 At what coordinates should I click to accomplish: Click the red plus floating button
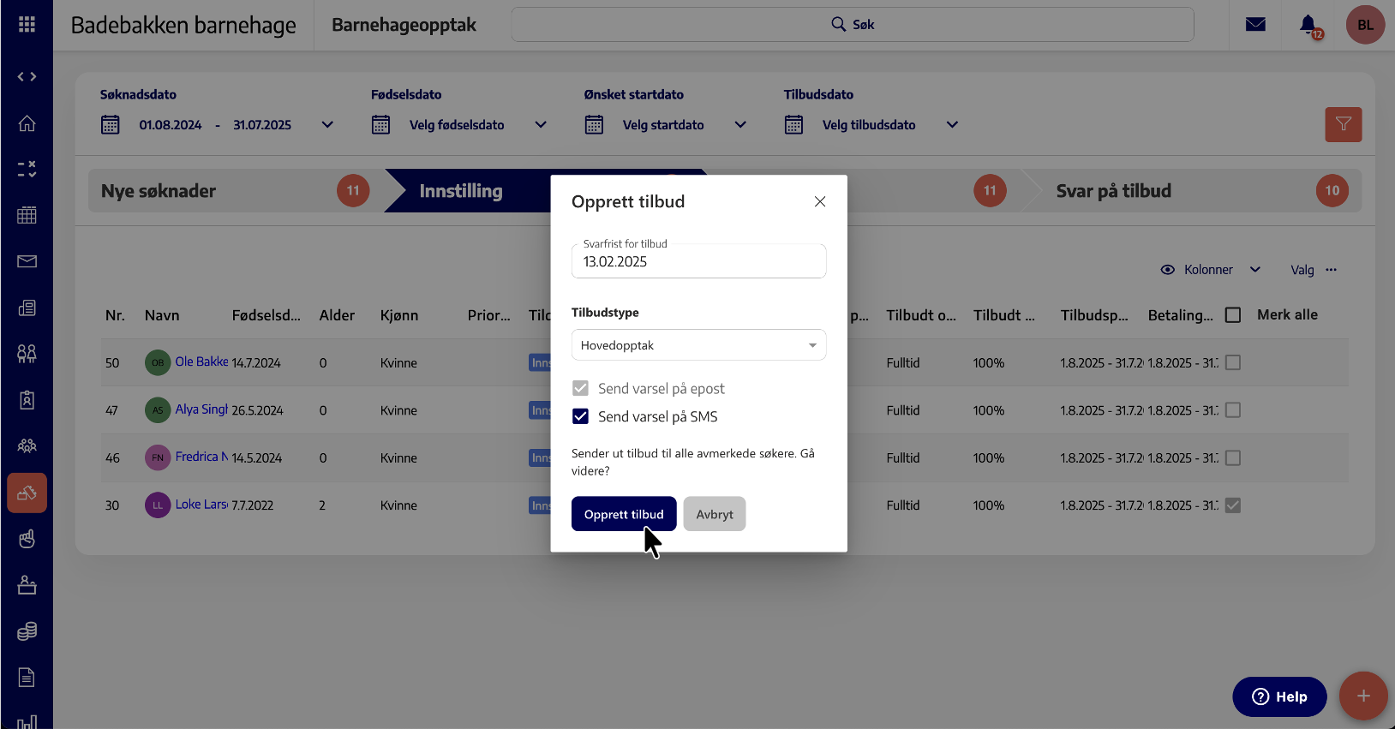1362,696
